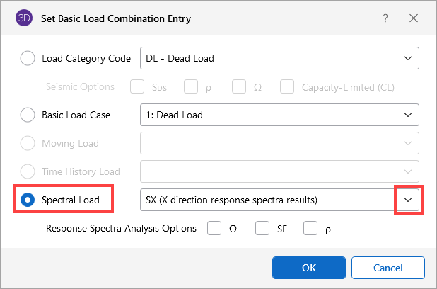
Task: Enable the Ω response spectra checkbox
Action: click(214, 229)
